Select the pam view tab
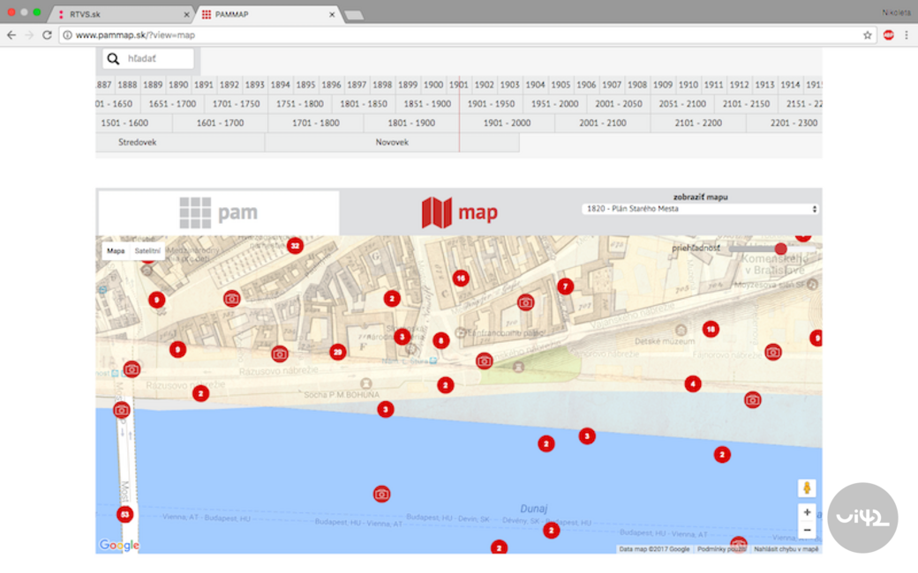Image resolution: width=918 pixels, height=573 pixels. pos(218,212)
